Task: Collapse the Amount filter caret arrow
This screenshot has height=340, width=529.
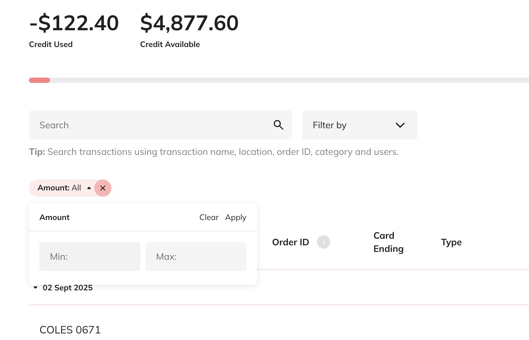Action: [x=89, y=188]
